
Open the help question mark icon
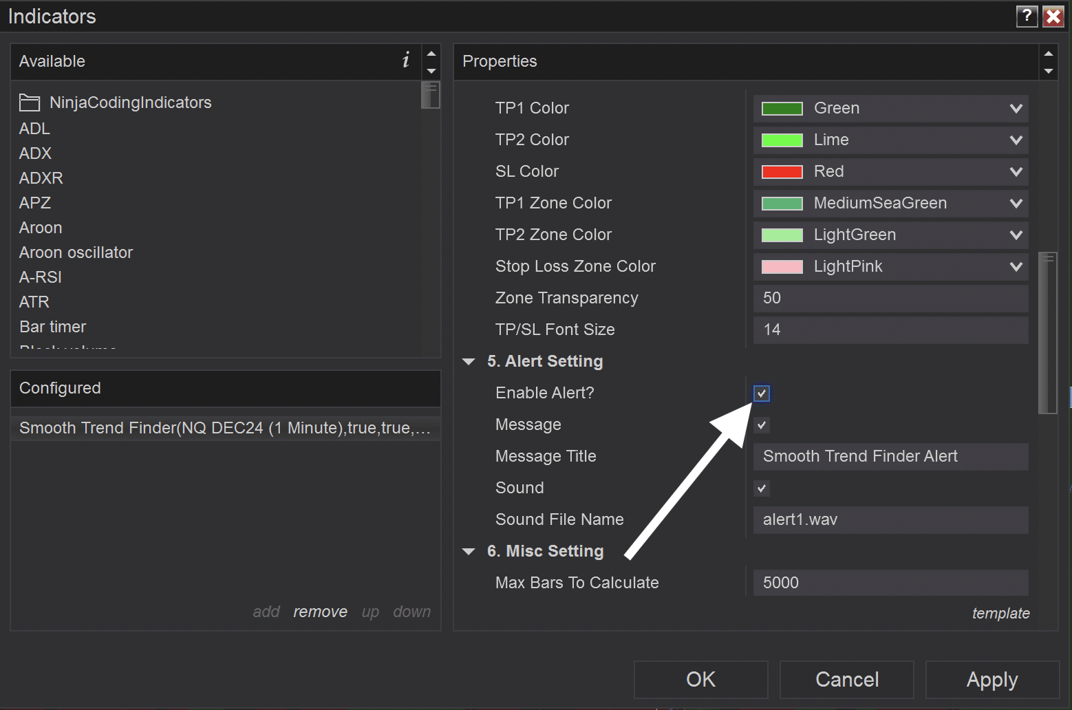pos(1027,16)
